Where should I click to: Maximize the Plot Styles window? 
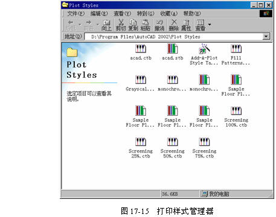point(261,5)
